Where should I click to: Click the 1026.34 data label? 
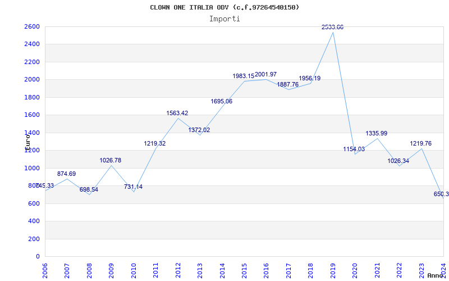click(398, 161)
